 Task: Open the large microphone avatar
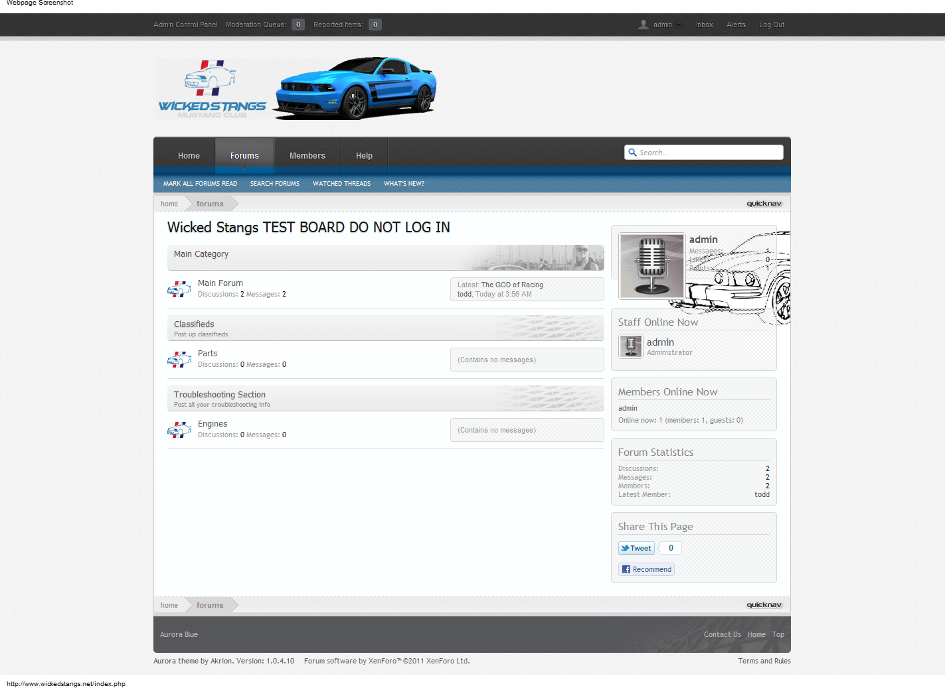coord(651,265)
